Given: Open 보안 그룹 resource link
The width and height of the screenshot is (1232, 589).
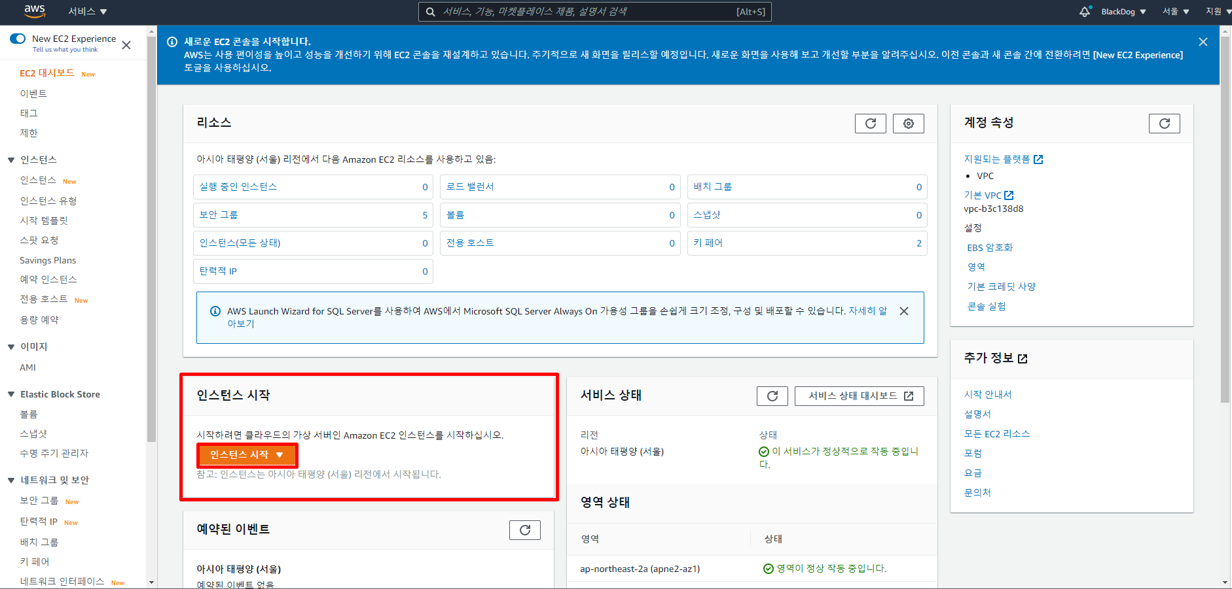Looking at the screenshot, I should coord(219,215).
